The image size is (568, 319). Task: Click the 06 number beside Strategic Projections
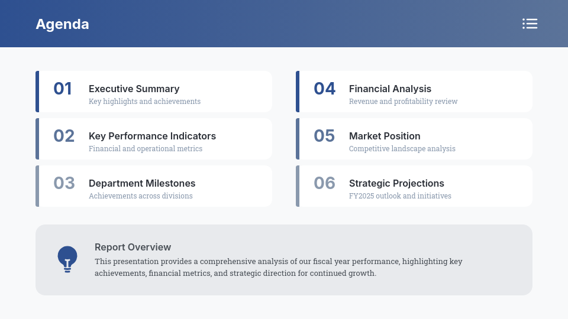(x=325, y=183)
